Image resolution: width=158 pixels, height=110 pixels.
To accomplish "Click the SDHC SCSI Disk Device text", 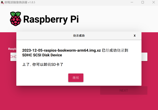I will pyautogui.click(x=42, y=55).
